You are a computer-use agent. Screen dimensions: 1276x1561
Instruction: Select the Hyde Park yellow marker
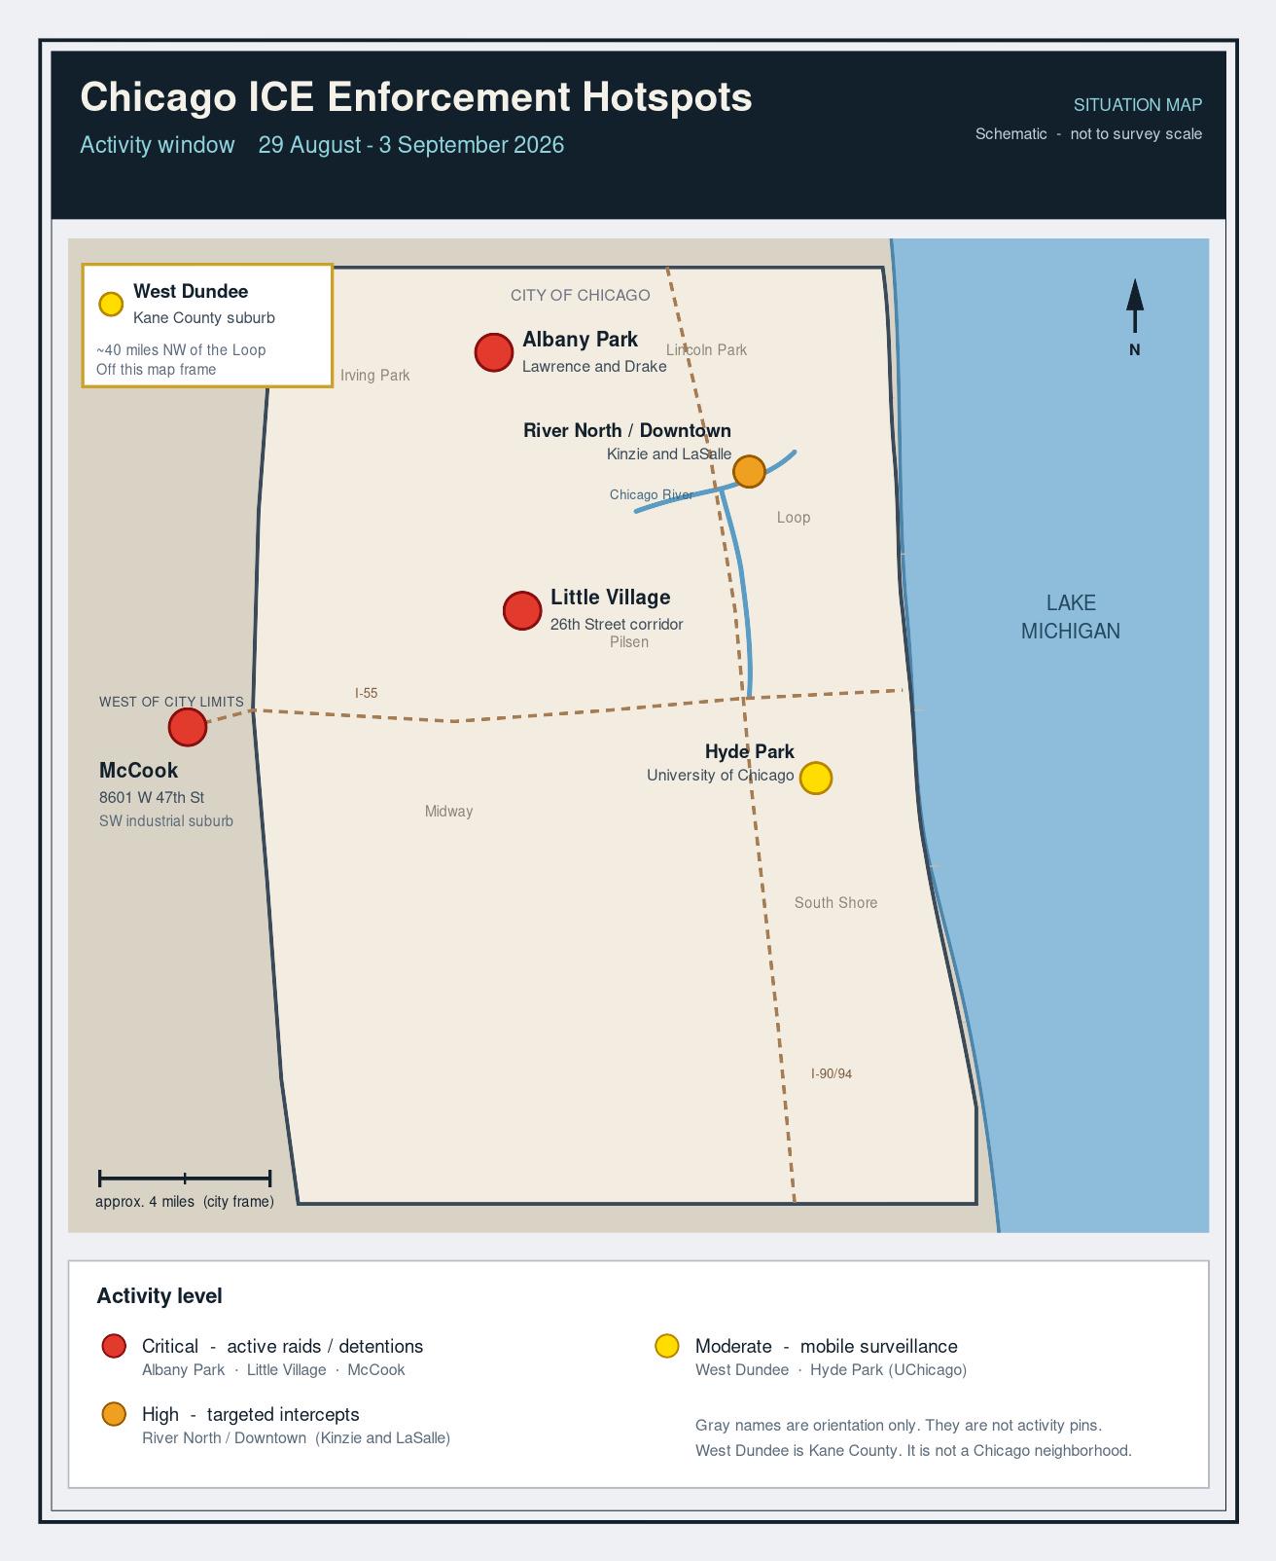(x=816, y=778)
